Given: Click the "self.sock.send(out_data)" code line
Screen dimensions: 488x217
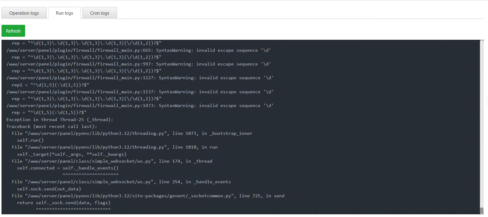Looking at the screenshot, I should 49,189.
